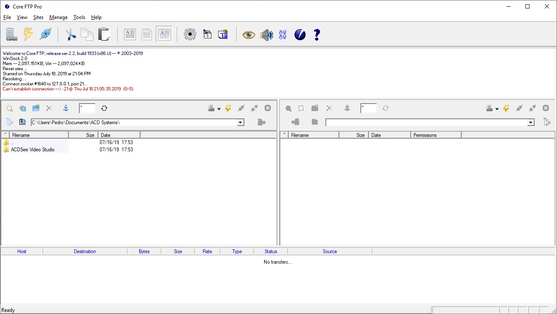Image resolution: width=557 pixels, height=314 pixels.
Task: Click the upload arrow next to local path
Action: coord(262,122)
